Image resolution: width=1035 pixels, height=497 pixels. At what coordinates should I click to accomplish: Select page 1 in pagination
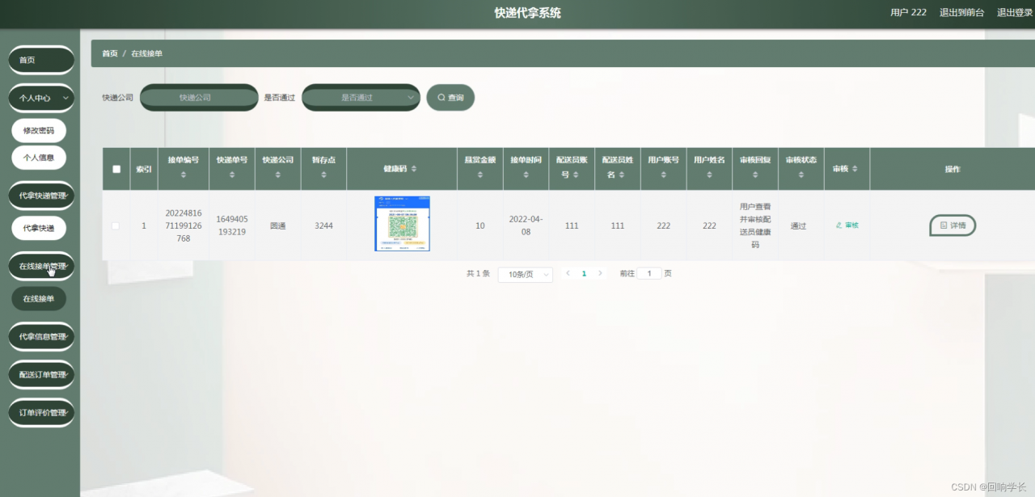point(584,274)
